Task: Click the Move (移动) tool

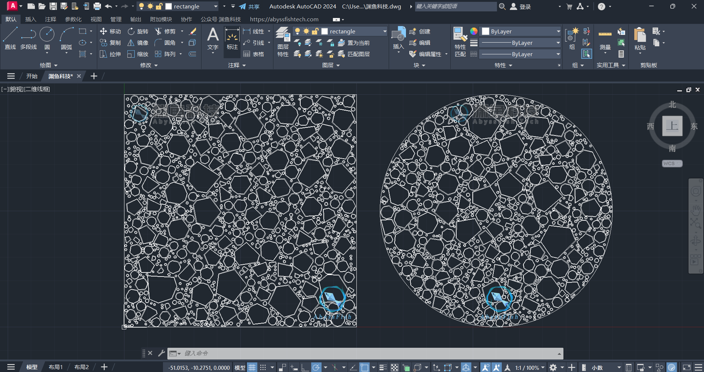Action: [x=110, y=31]
